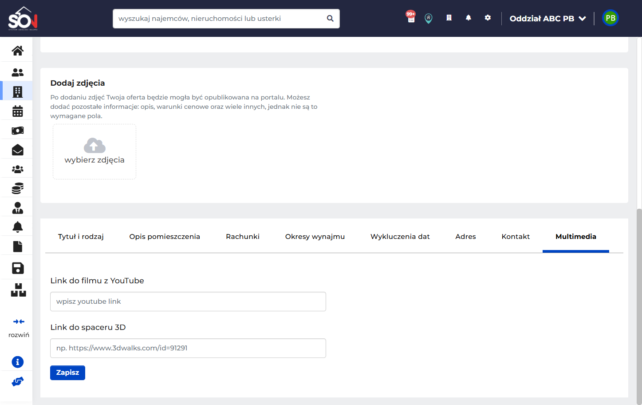642x405 pixels.
Task: Switch to Rachunki tab
Action: coord(243,237)
